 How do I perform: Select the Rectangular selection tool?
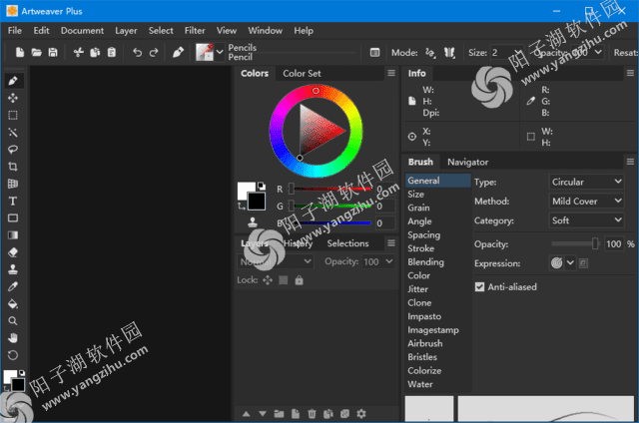[13, 115]
